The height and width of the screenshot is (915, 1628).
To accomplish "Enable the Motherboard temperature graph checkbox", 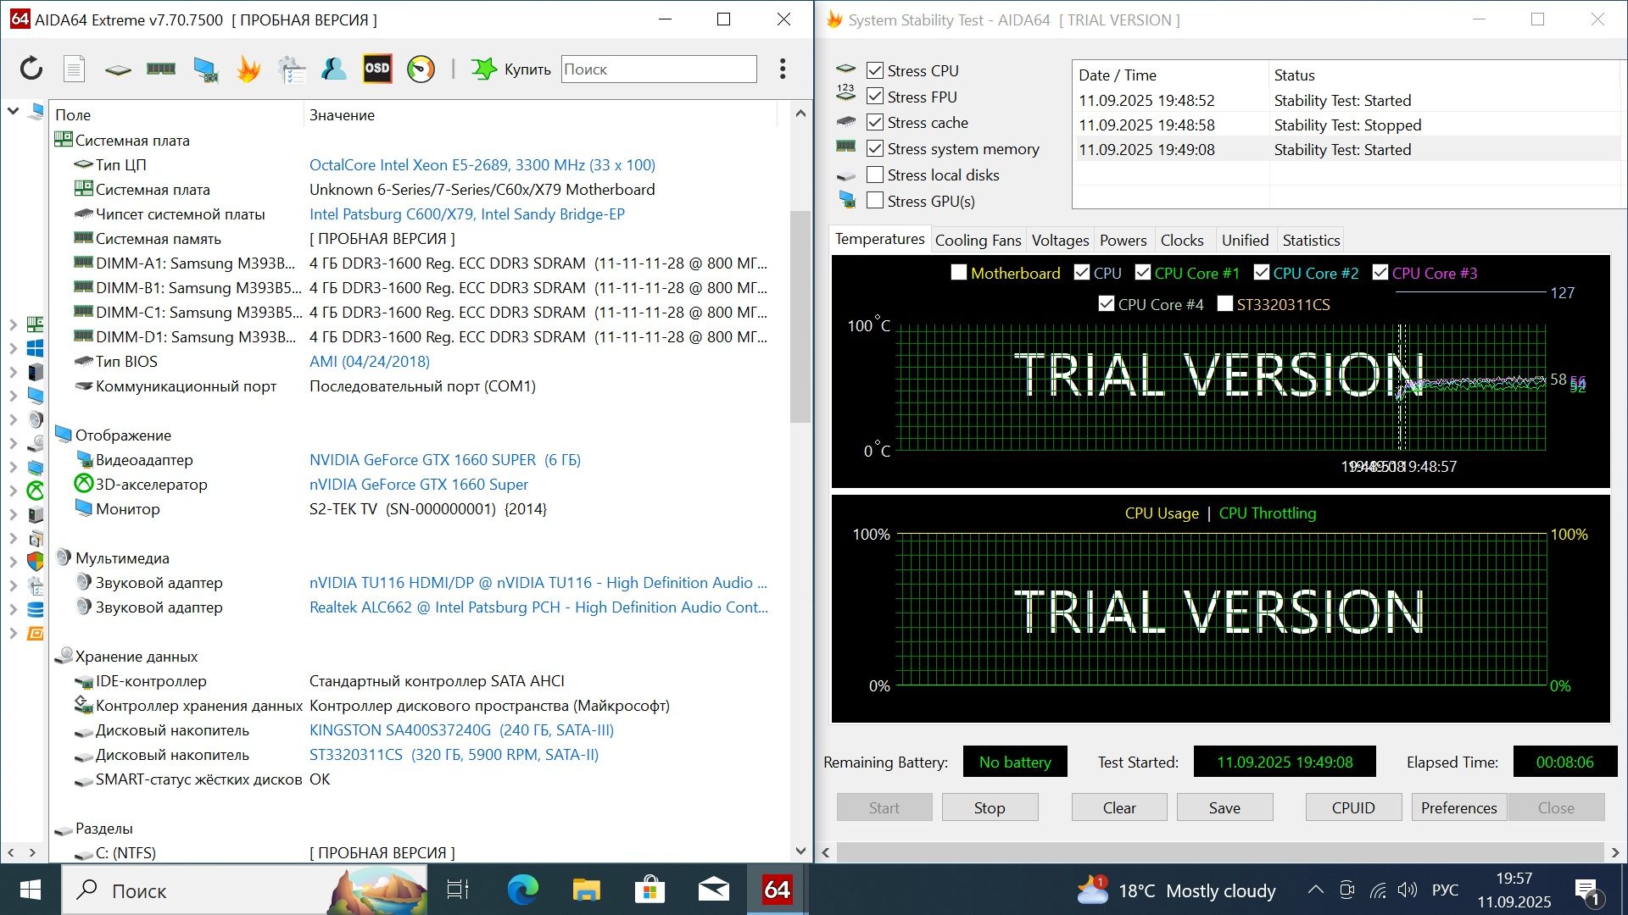I will (959, 273).
